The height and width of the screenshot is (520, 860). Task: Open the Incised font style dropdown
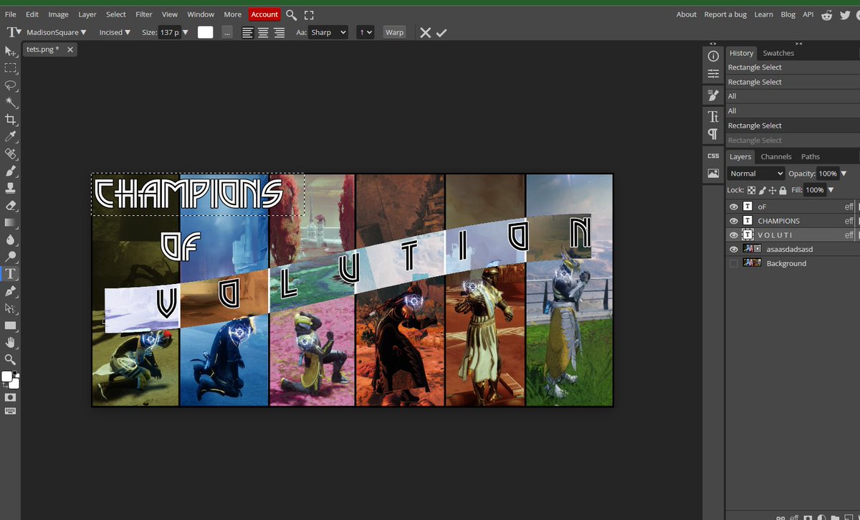tap(115, 32)
